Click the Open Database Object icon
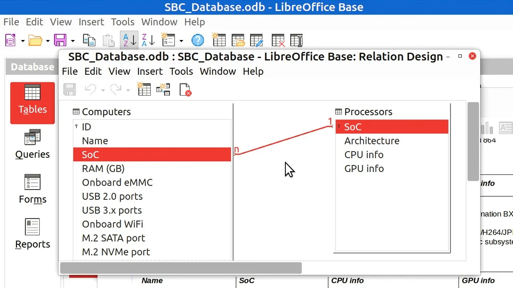The width and height of the screenshot is (513, 288). (238, 40)
